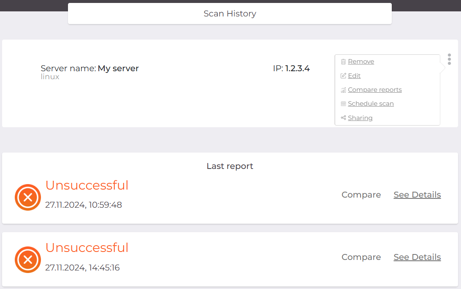Click the trash icon beside Remove

pos(343,62)
